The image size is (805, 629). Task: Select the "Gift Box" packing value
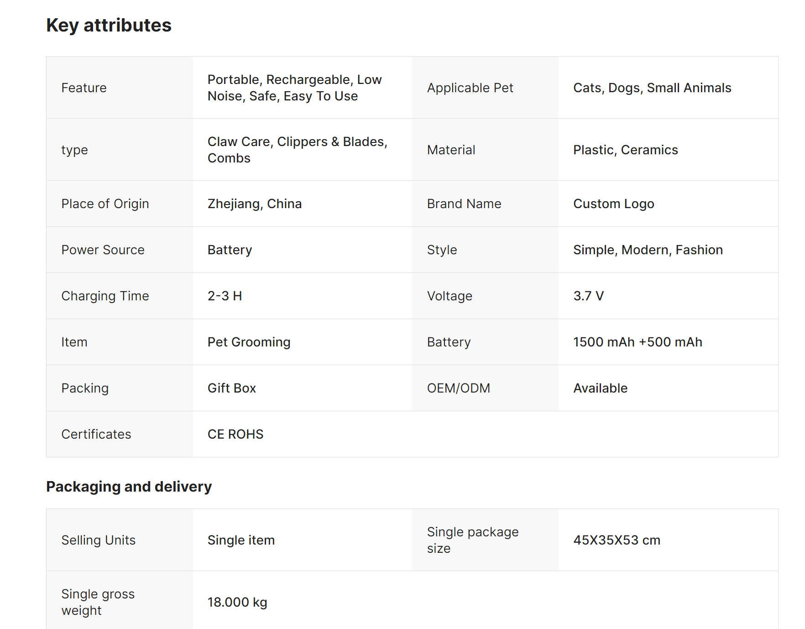[x=231, y=388]
